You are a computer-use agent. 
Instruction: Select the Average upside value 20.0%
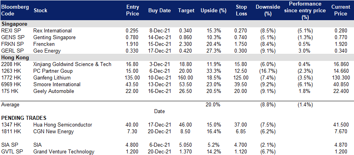(213, 105)
